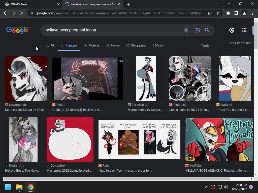258x193 pixels.
Task: Open the Reddit four-panel character thumbnail
Action: [x=139, y=139]
